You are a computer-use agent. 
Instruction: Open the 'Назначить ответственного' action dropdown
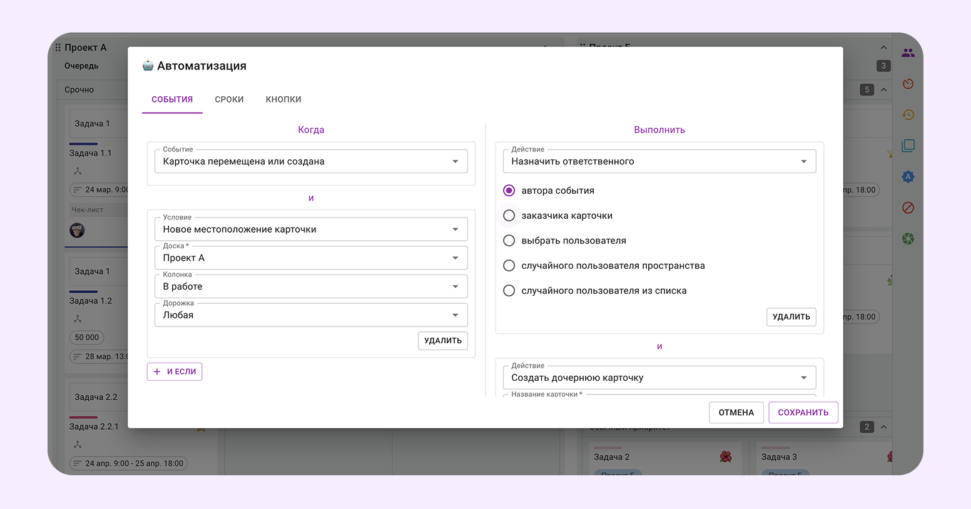659,161
